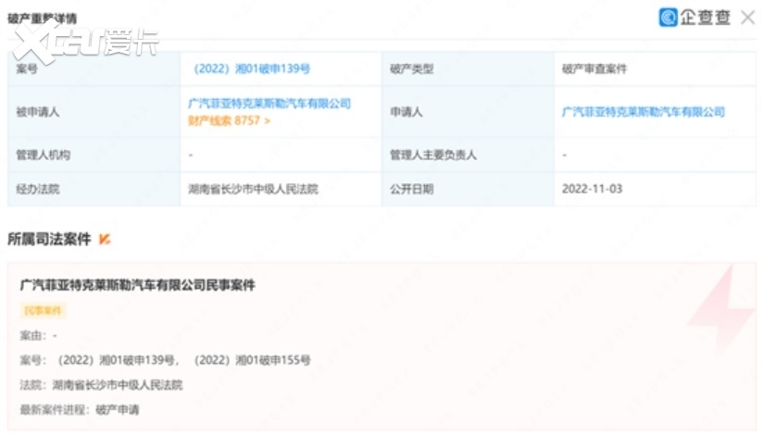Open the civil case card title 民事案件
This screenshot has height=435, width=764.
tap(137, 286)
